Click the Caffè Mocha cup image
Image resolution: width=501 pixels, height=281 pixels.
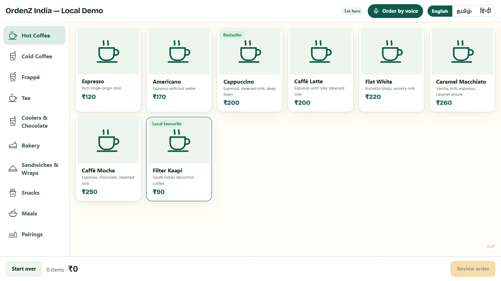point(108,140)
